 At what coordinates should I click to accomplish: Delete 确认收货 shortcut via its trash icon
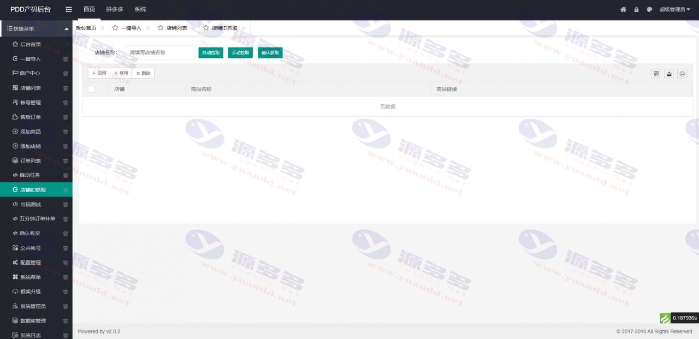(x=66, y=234)
